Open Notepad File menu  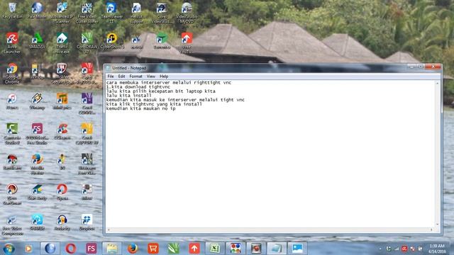[111, 76]
